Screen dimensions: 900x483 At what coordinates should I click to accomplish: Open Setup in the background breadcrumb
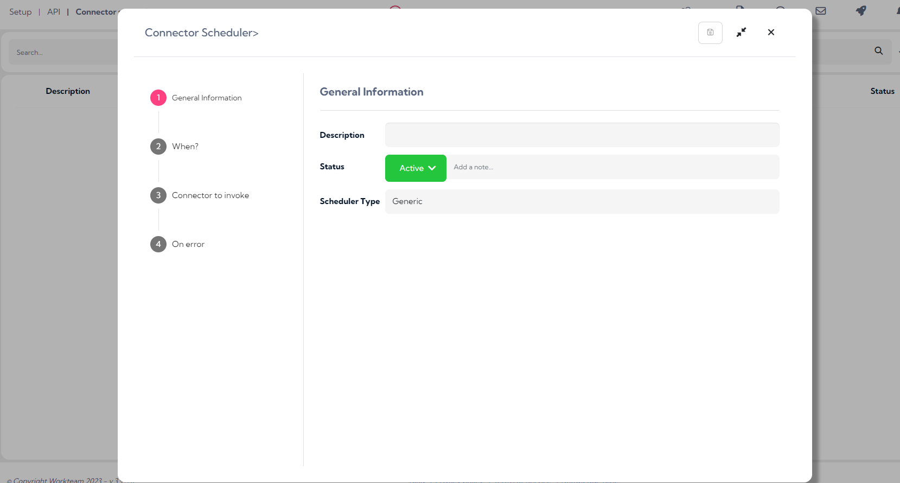pos(21,12)
